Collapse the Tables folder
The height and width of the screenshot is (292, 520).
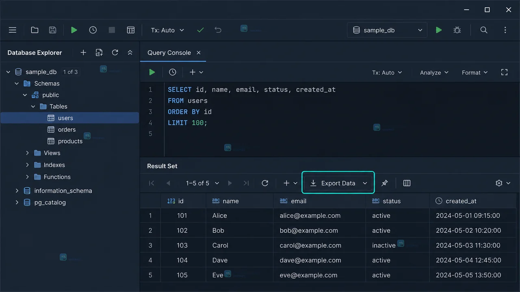(33, 107)
